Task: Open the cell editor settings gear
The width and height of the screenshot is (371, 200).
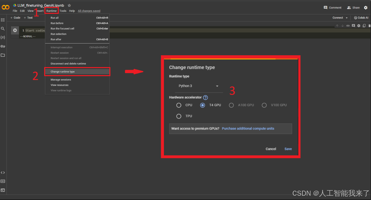Action: pyautogui.click(x=359, y=26)
